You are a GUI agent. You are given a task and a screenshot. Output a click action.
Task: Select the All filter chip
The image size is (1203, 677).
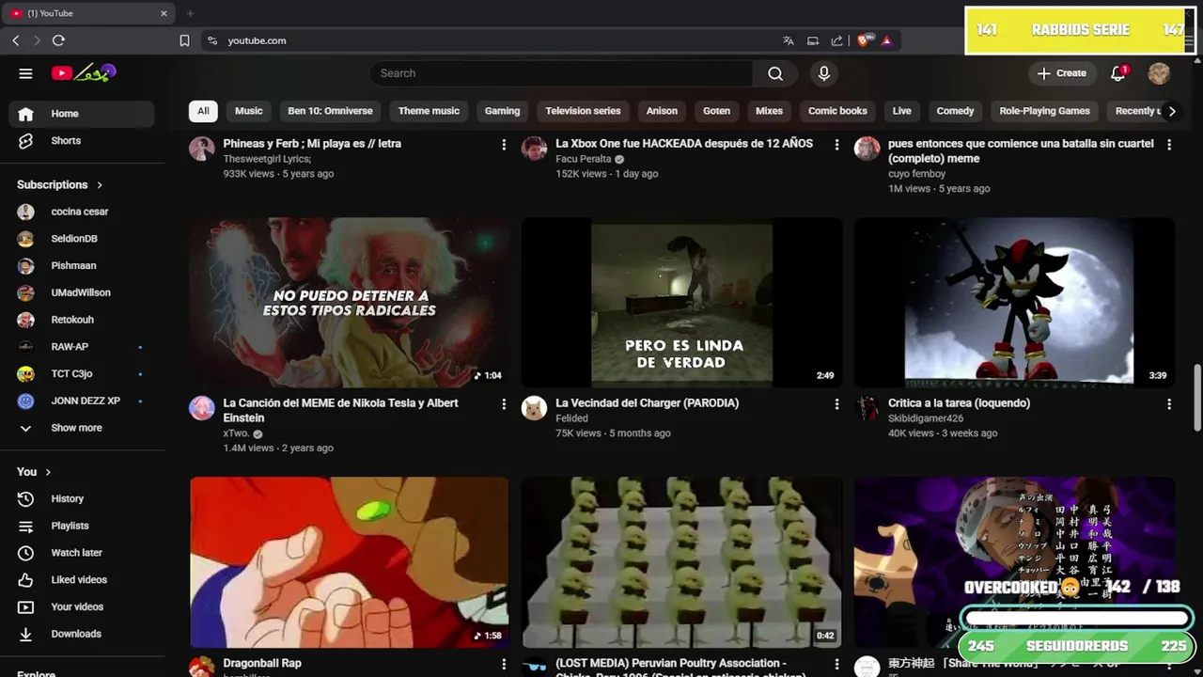(x=203, y=111)
